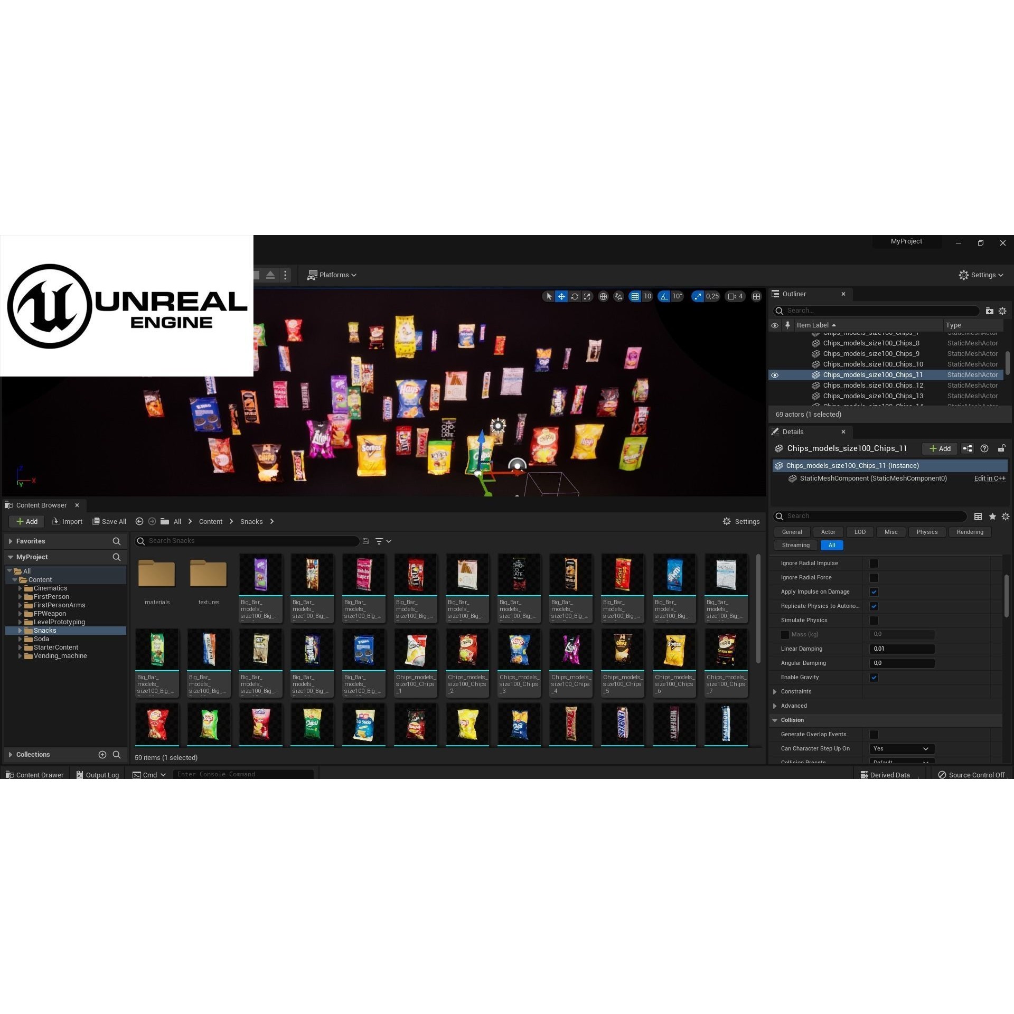
Task: Click Edit in C++ link
Action: 990,478
